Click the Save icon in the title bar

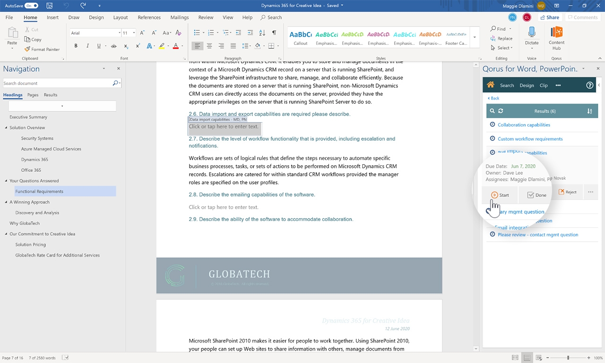click(50, 6)
